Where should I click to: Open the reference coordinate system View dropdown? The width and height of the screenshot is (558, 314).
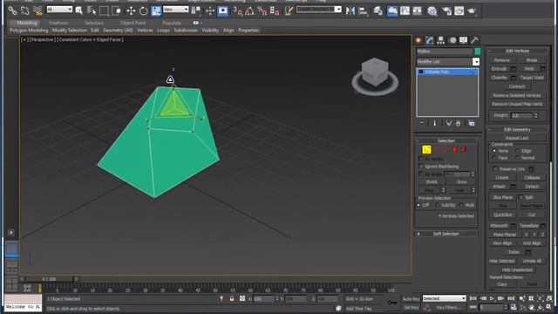[176, 10]
